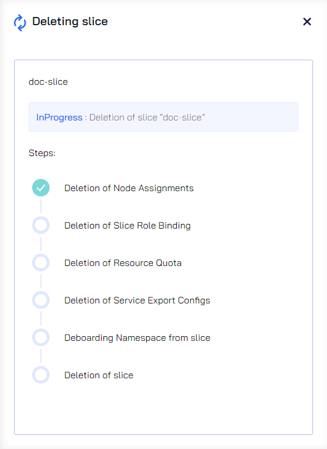This screenshot has width=327, height=449.
Task: Click the Deletion of Resource Quota label
Action: click(123, 263)
